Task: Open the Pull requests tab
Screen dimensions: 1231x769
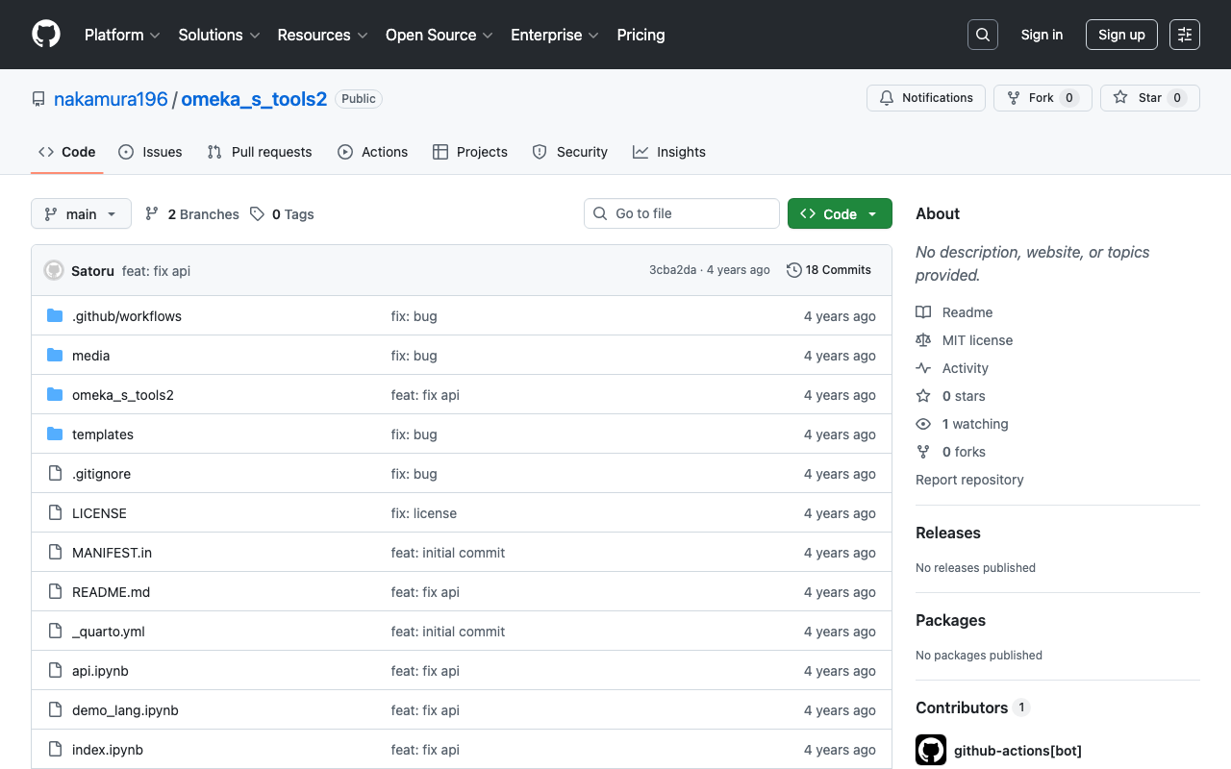Action: (x=260, y=152)
